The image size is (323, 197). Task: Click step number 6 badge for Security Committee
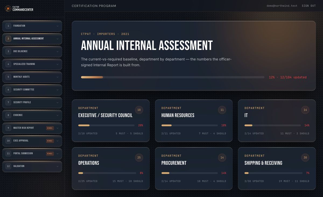coord(8,90)
